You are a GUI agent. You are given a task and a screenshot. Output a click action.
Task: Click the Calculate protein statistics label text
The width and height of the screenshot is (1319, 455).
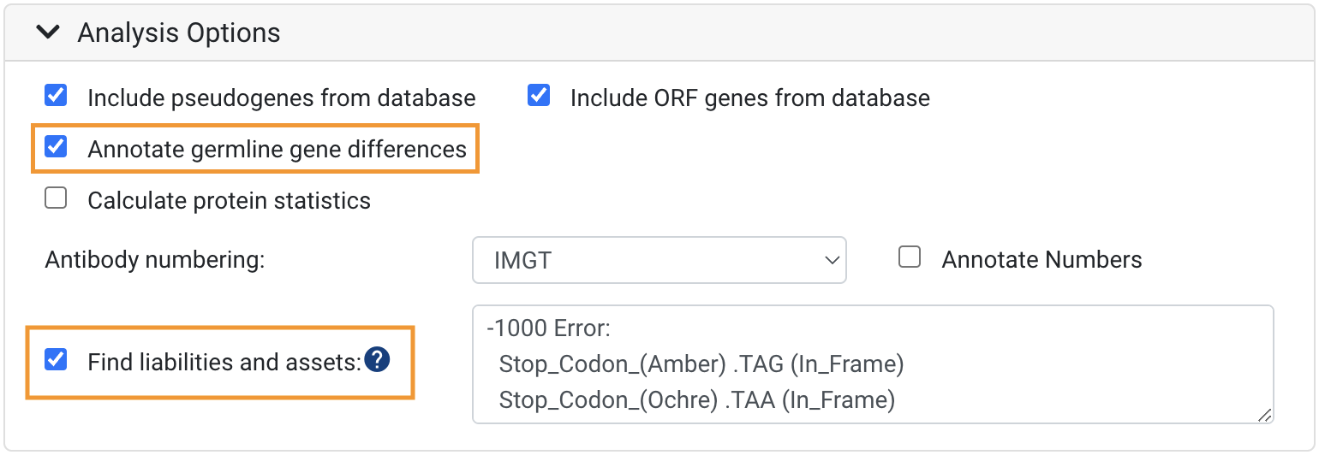(x=230, y=201)
